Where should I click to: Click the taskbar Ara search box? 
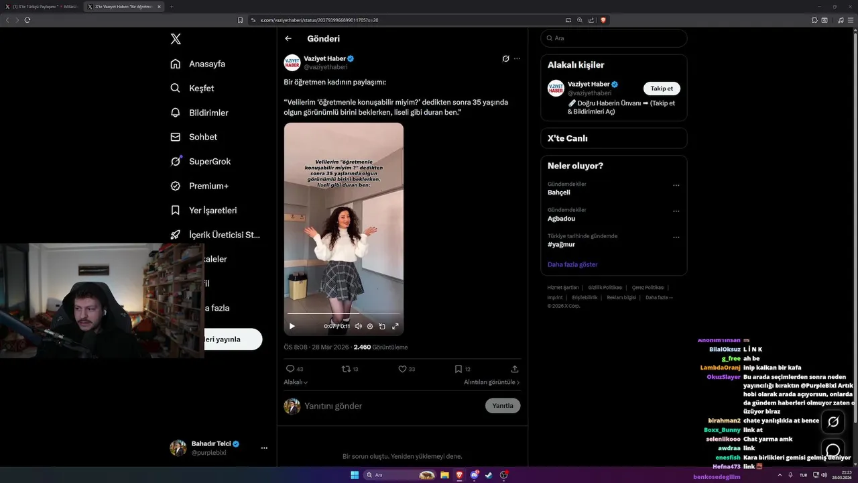(400, 475)
